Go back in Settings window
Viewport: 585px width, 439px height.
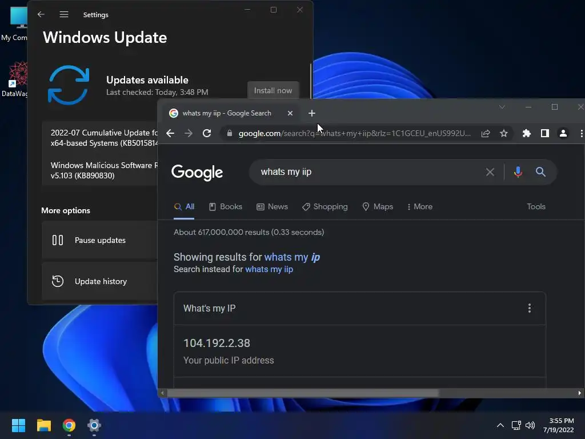coord(41,14)
